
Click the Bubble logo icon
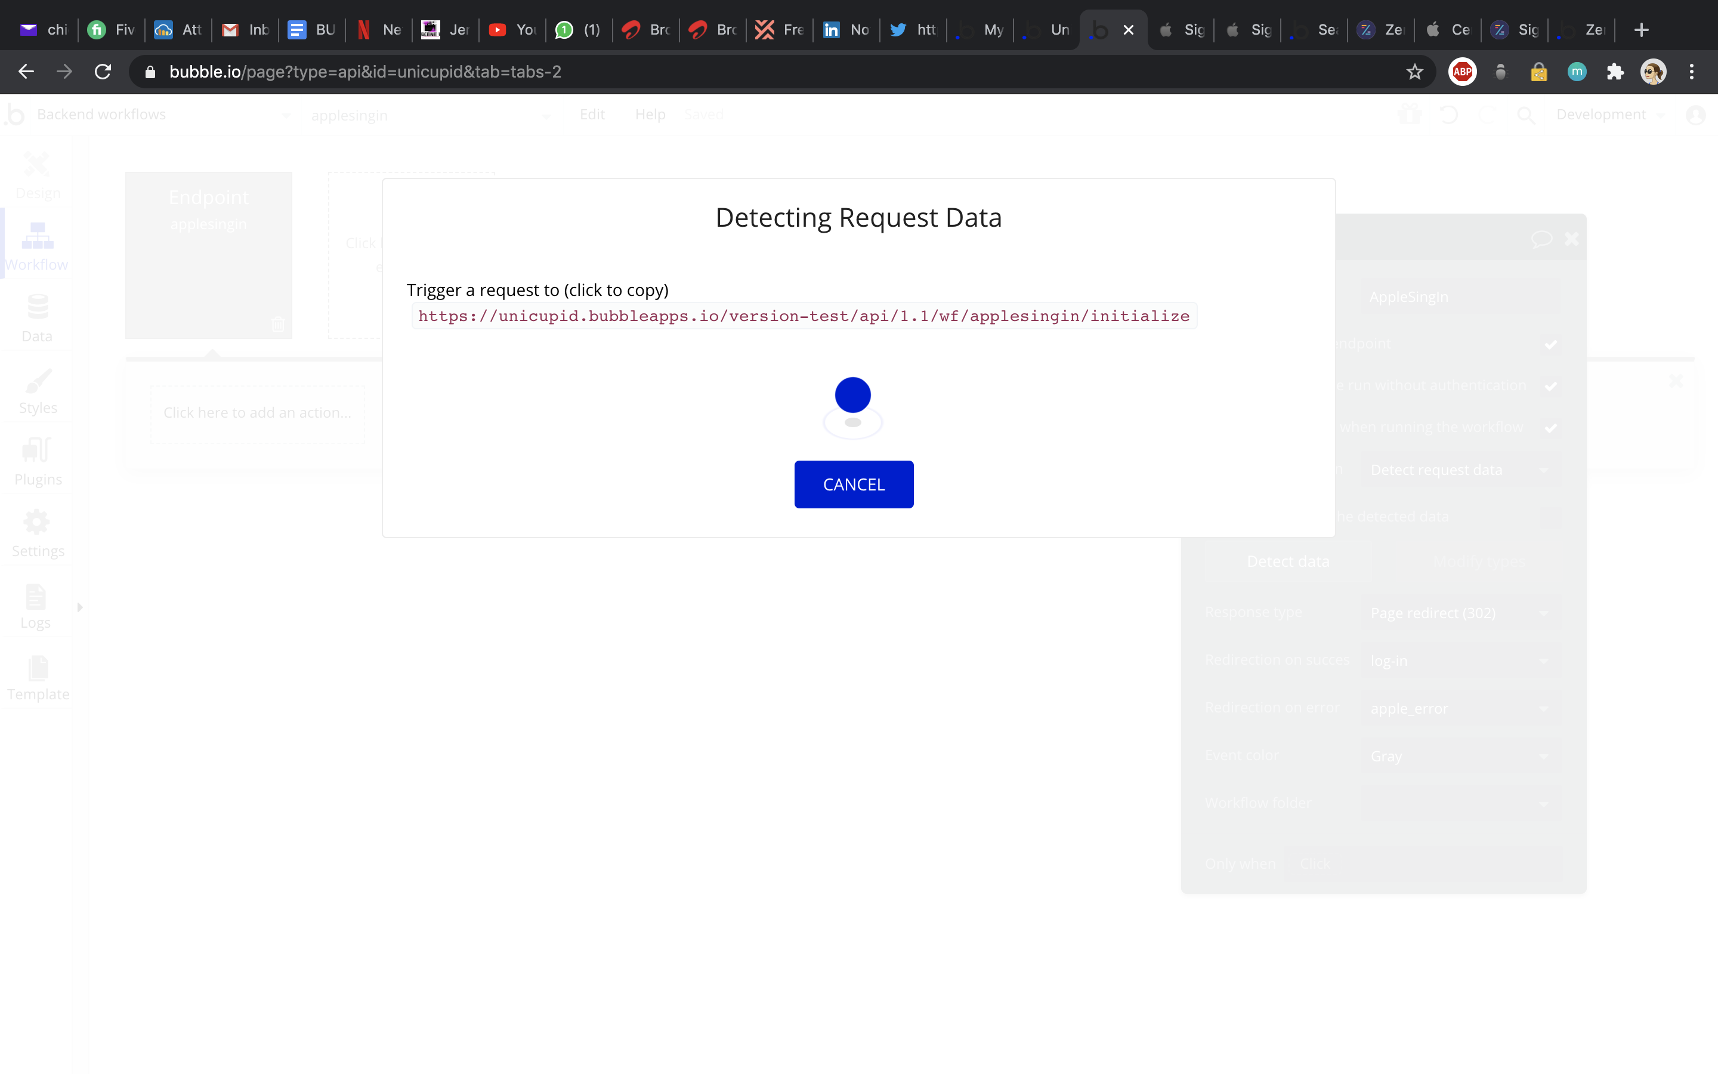pyautogui.click(x=14, y=115)
